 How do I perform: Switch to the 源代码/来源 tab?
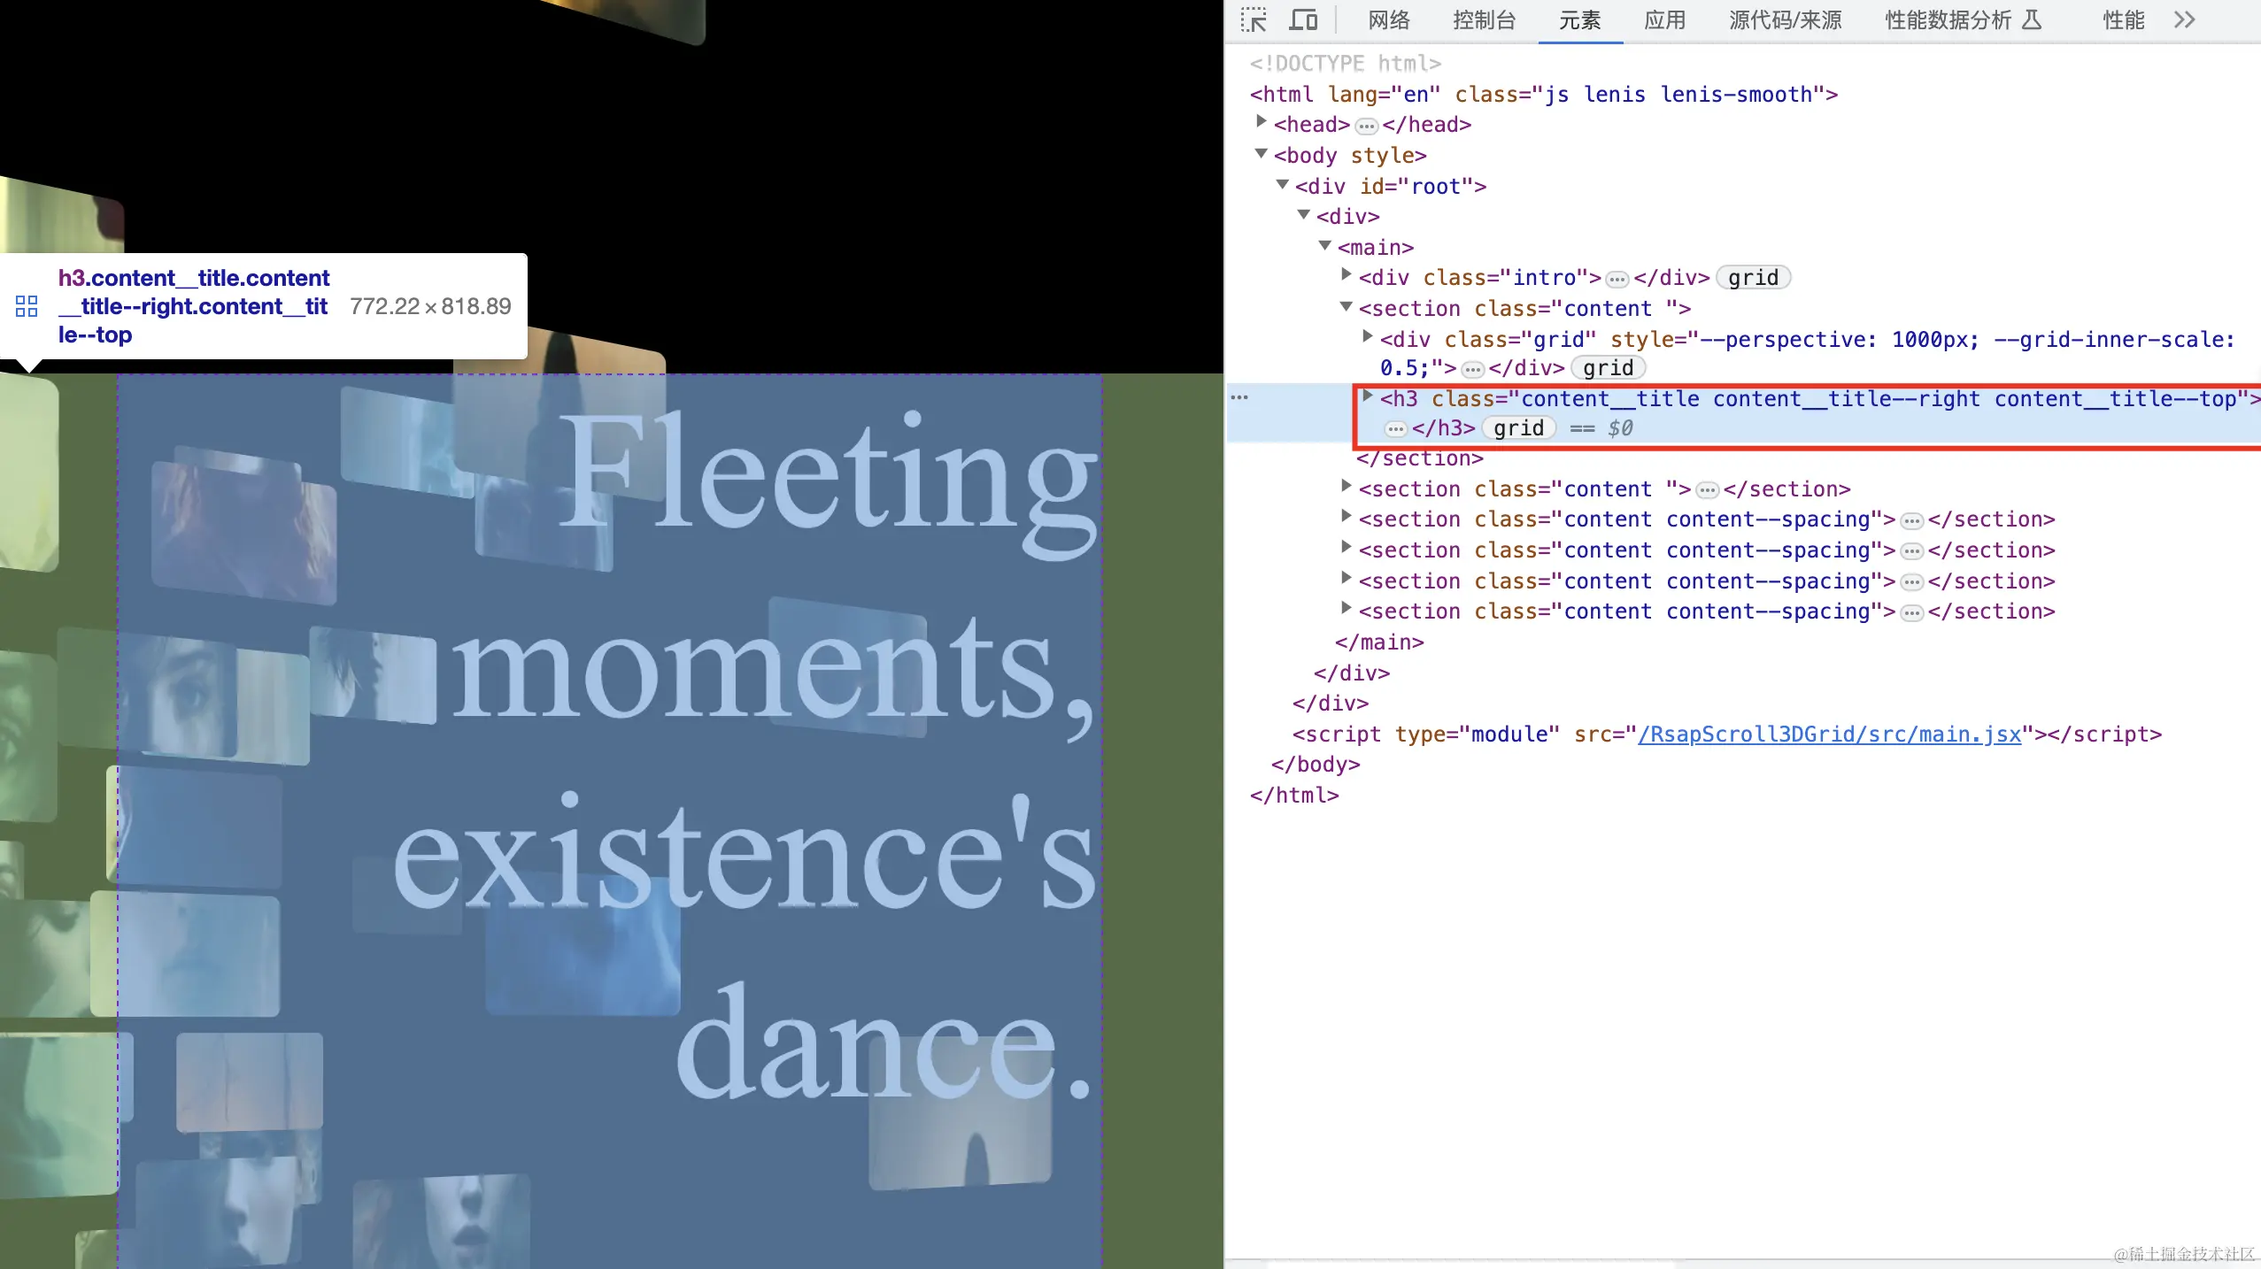[1785, 19]
